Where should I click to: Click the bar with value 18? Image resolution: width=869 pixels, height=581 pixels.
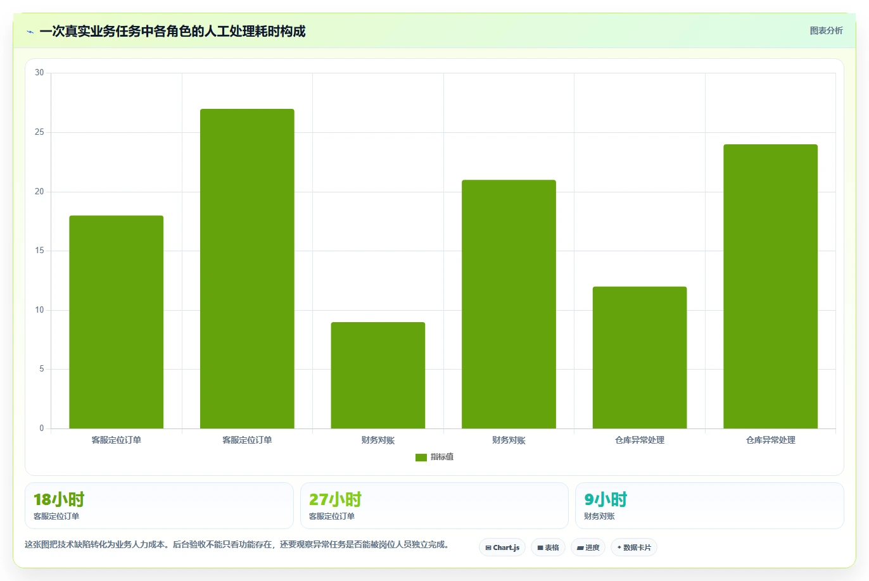tap(117, 322)
